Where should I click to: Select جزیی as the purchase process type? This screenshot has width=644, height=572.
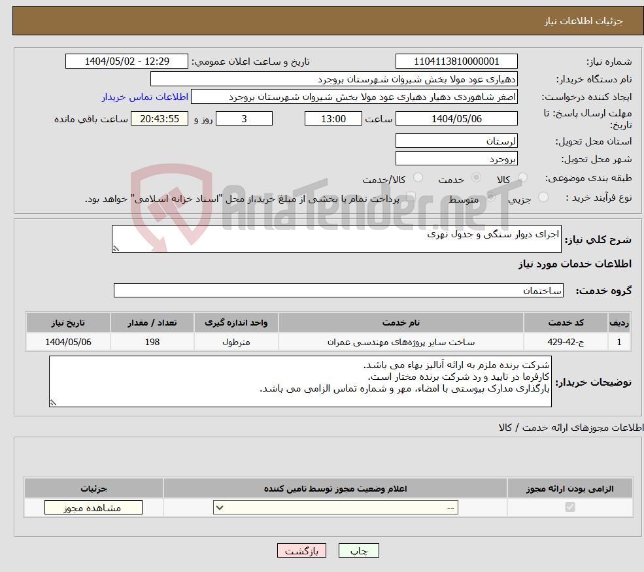pyautogui.click(x=543, y=196)
